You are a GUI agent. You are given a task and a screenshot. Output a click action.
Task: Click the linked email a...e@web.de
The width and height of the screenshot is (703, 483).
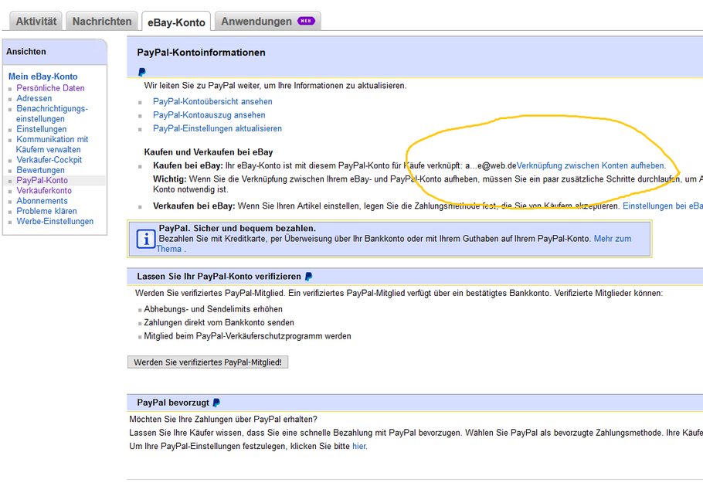point(491,165)
